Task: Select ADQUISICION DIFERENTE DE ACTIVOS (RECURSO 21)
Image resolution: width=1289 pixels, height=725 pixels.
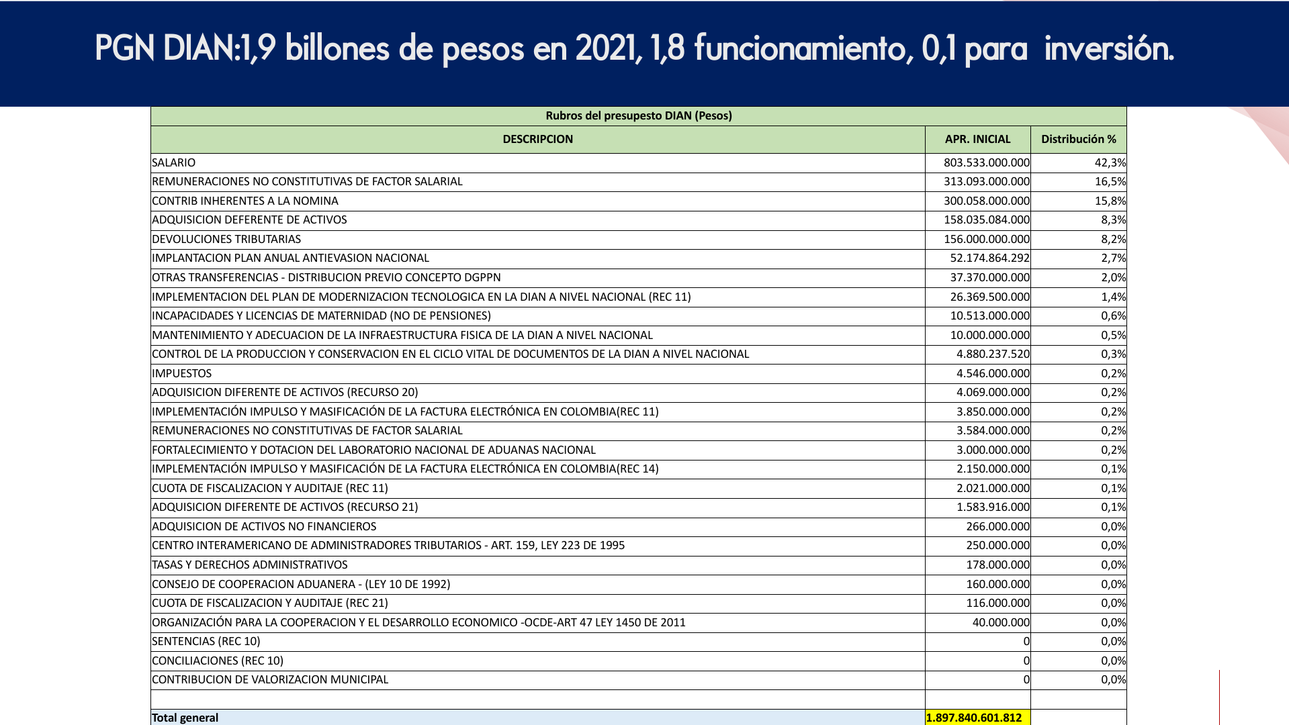Action: tap(285, 507)
